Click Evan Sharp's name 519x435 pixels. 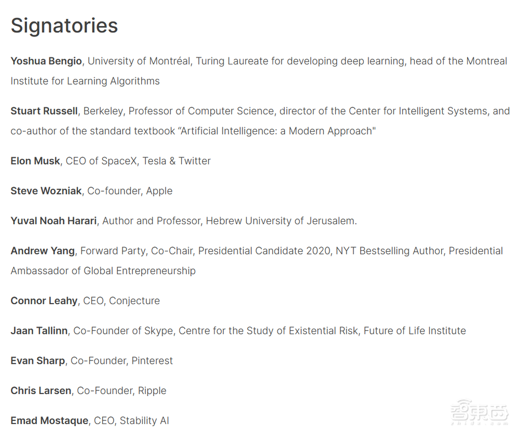pos(38,361)
